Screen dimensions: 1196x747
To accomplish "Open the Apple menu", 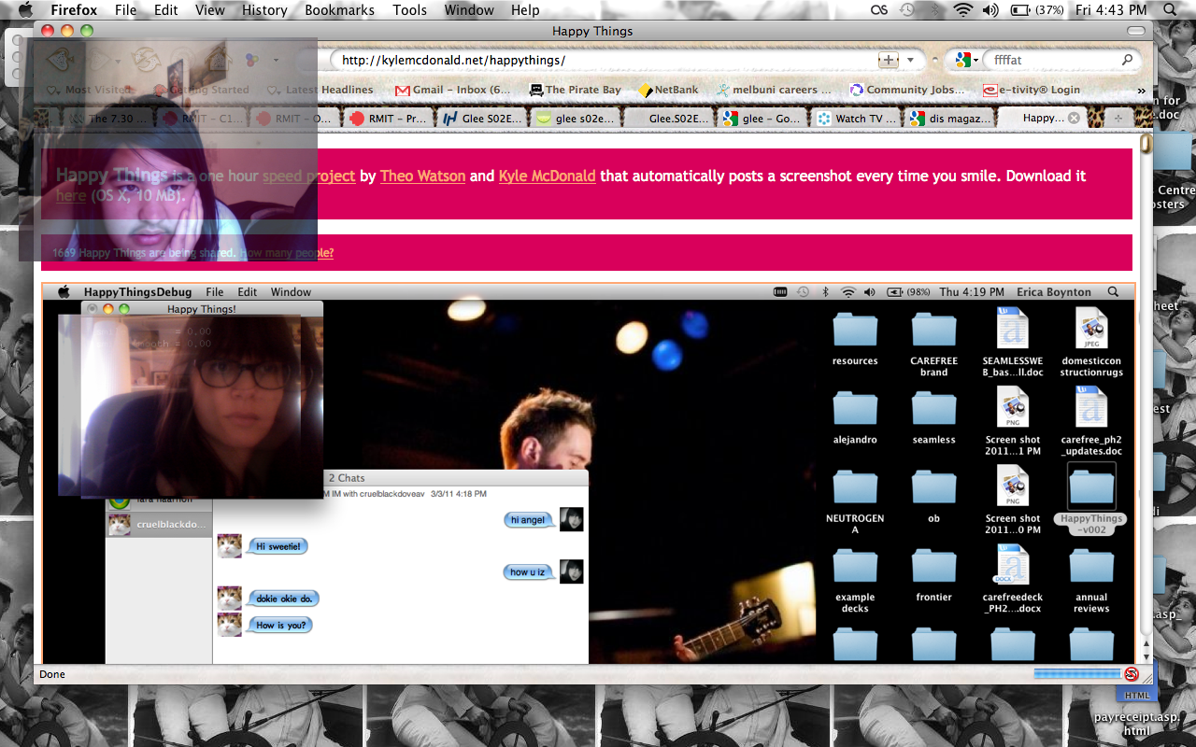I will pyautogui.click(x=25, y=10).
